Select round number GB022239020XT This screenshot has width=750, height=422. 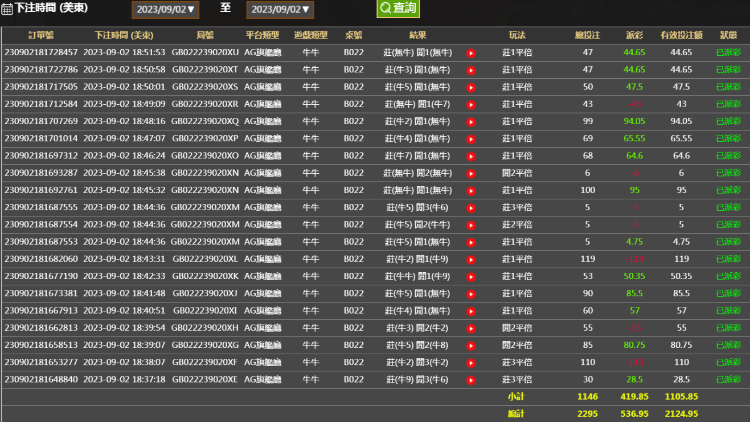205,69
